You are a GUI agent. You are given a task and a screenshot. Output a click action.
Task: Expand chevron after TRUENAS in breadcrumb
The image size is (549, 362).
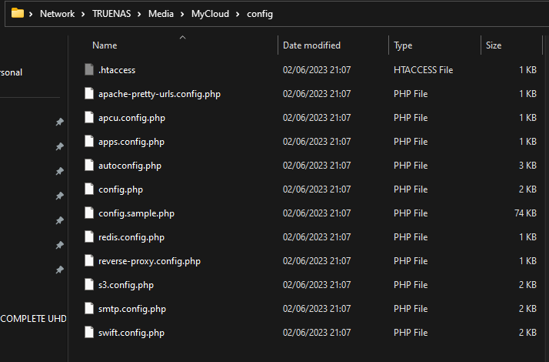point(139,14)
